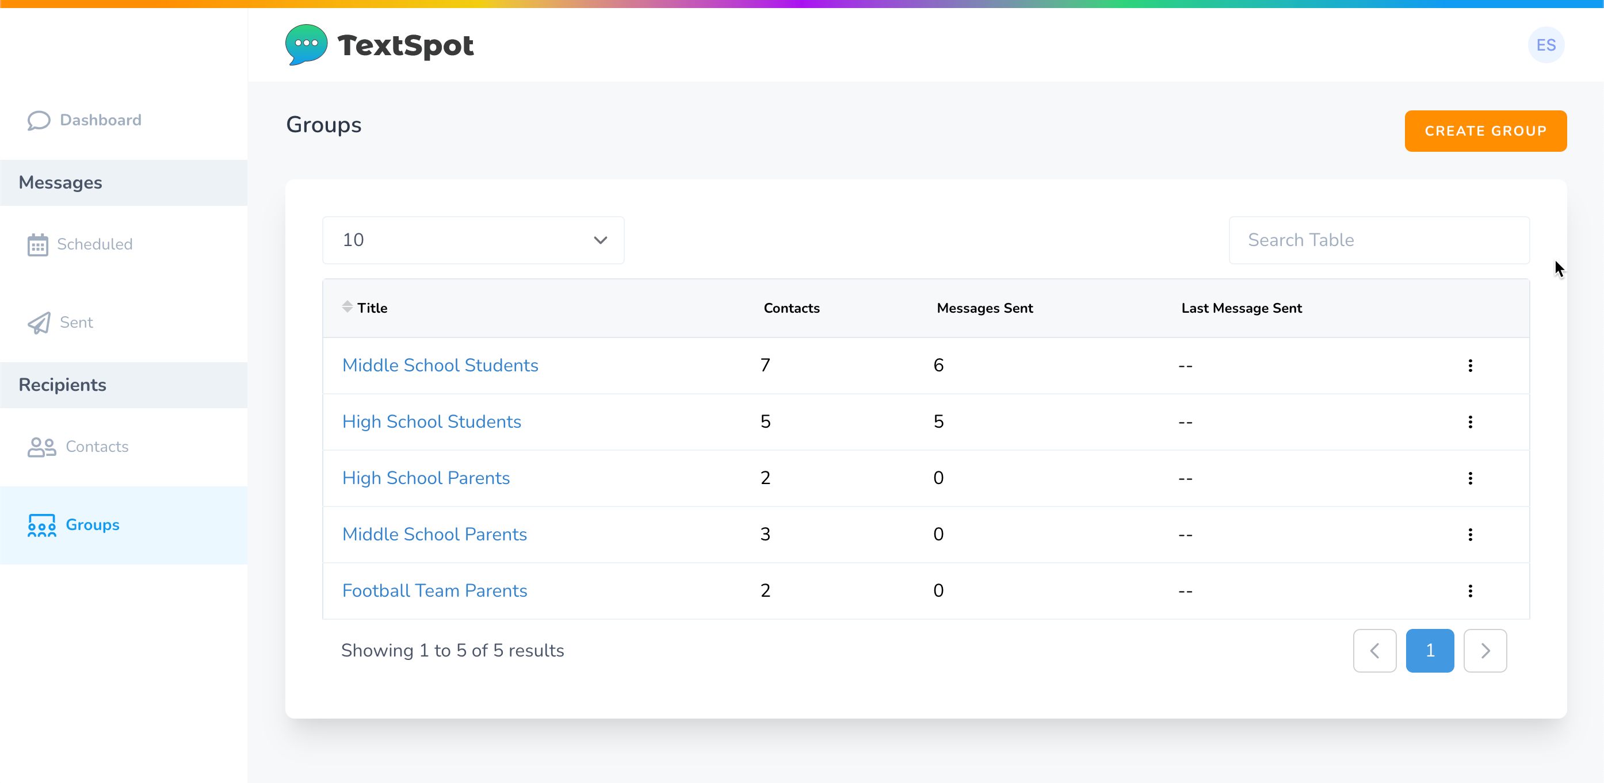Click the Contacts icon under Recipients
Image resolution: width=1604 pixels, height=783 pixels.
pos(40,447)
